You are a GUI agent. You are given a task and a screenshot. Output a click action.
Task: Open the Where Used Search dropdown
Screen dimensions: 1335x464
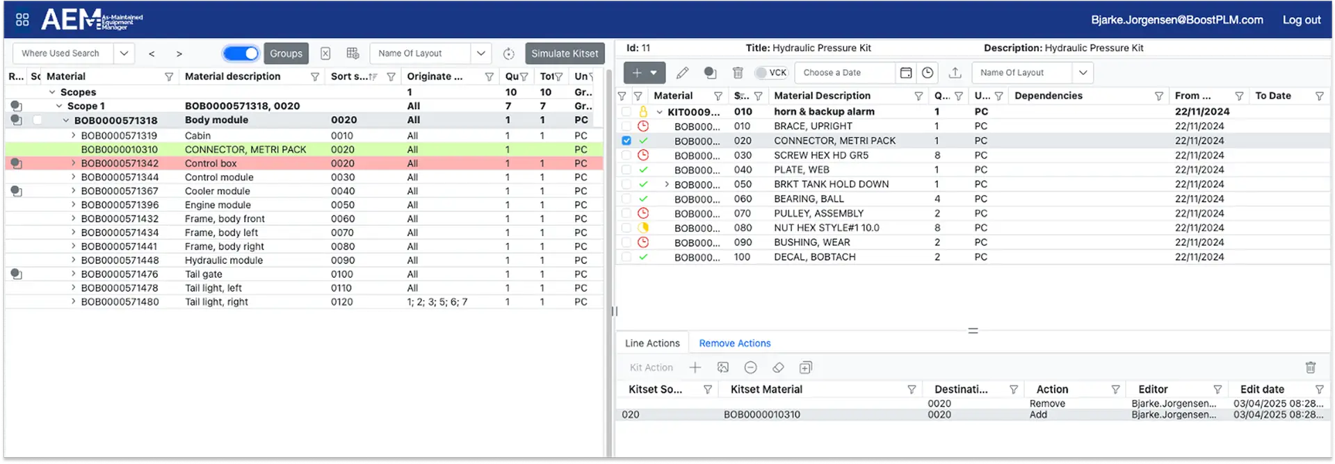pos(124,53)
